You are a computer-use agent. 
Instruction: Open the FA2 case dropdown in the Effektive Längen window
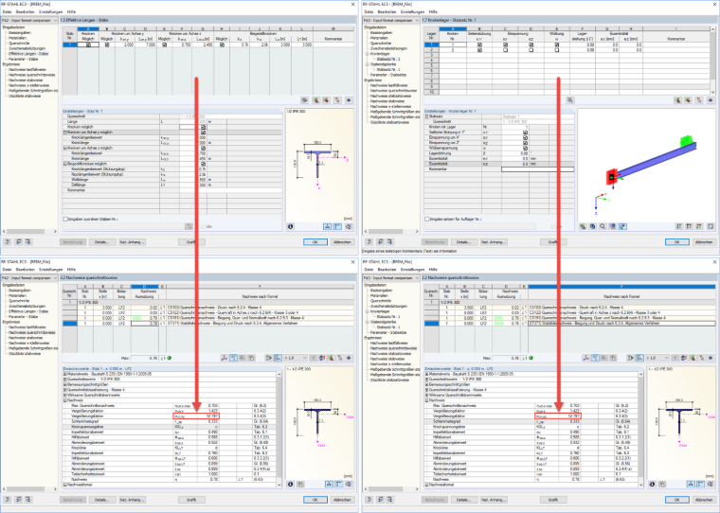55,21
